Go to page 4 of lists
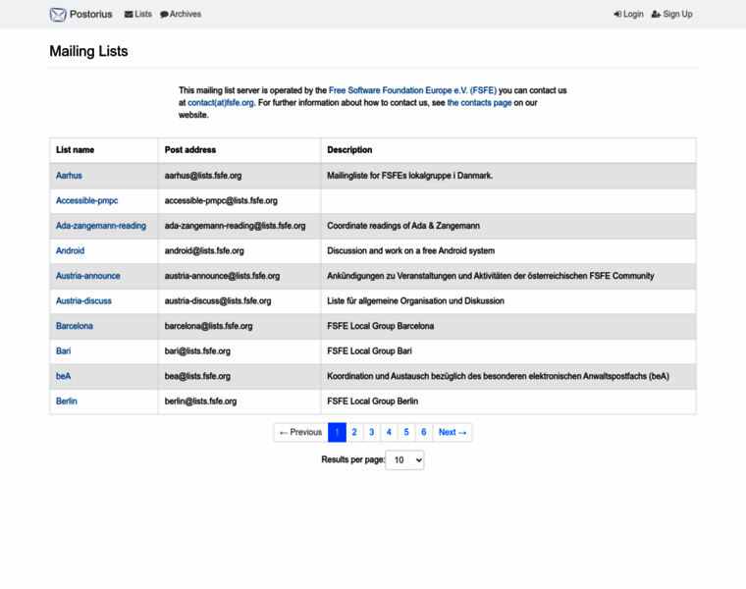 [x=389, y=433]
